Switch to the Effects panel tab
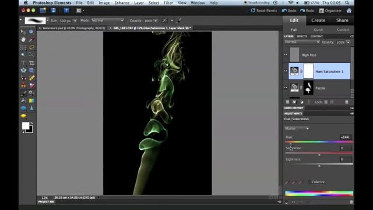Viewport: 373px width, 210px height. coord(302,36)
